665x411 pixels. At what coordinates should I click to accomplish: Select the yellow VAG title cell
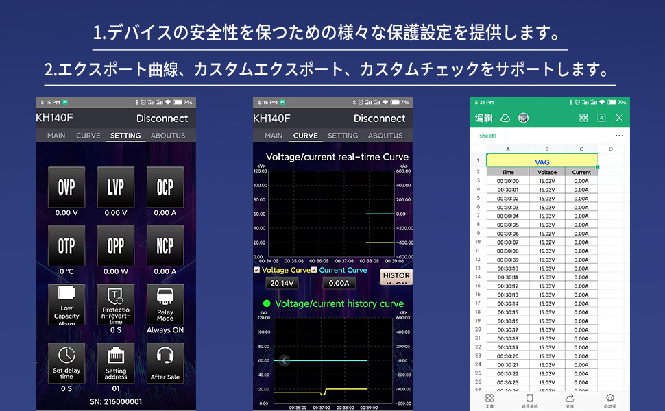(542, 162)
